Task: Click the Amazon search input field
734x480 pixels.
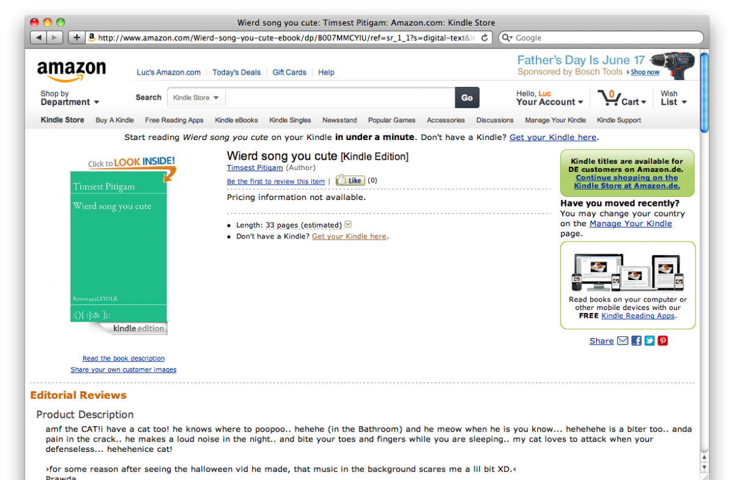Action: pos(339,98)
